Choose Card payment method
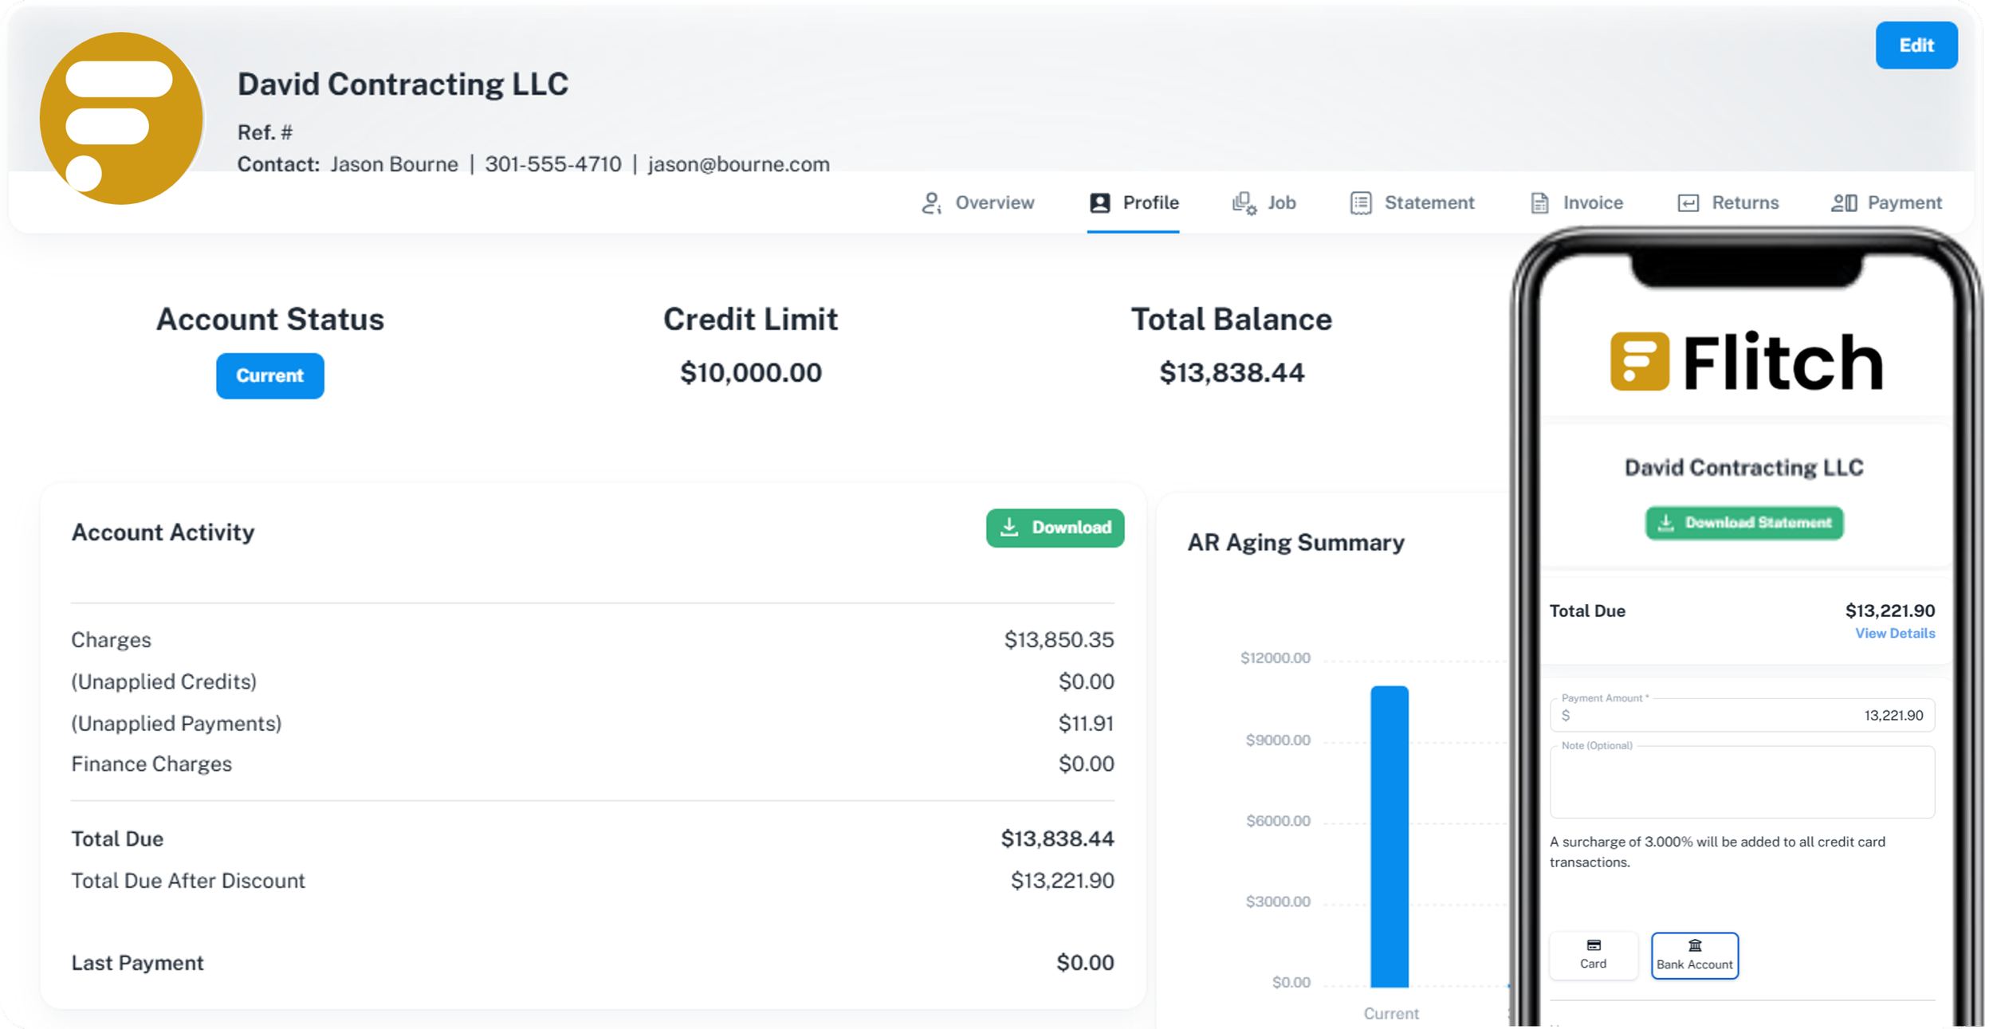 click(1594, 955)
